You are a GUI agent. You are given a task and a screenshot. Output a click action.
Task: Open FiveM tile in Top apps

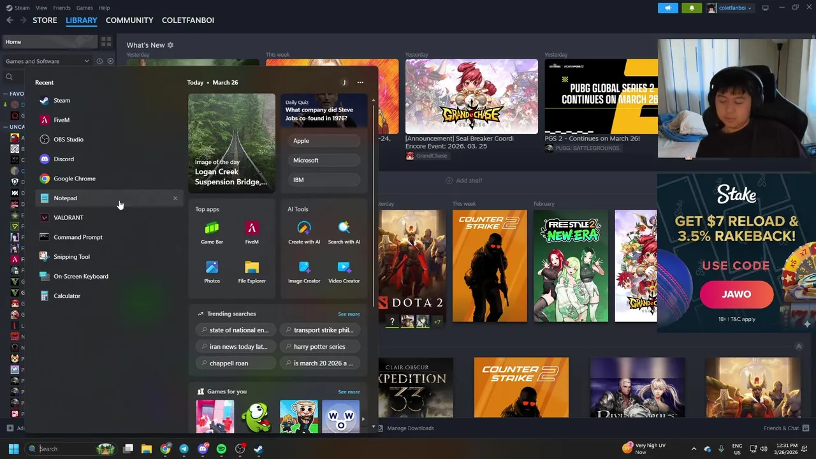click(252, 233)
